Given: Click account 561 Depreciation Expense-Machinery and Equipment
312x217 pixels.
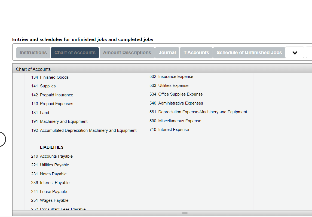Looking at the screenshot, I should tap(198, 112).
